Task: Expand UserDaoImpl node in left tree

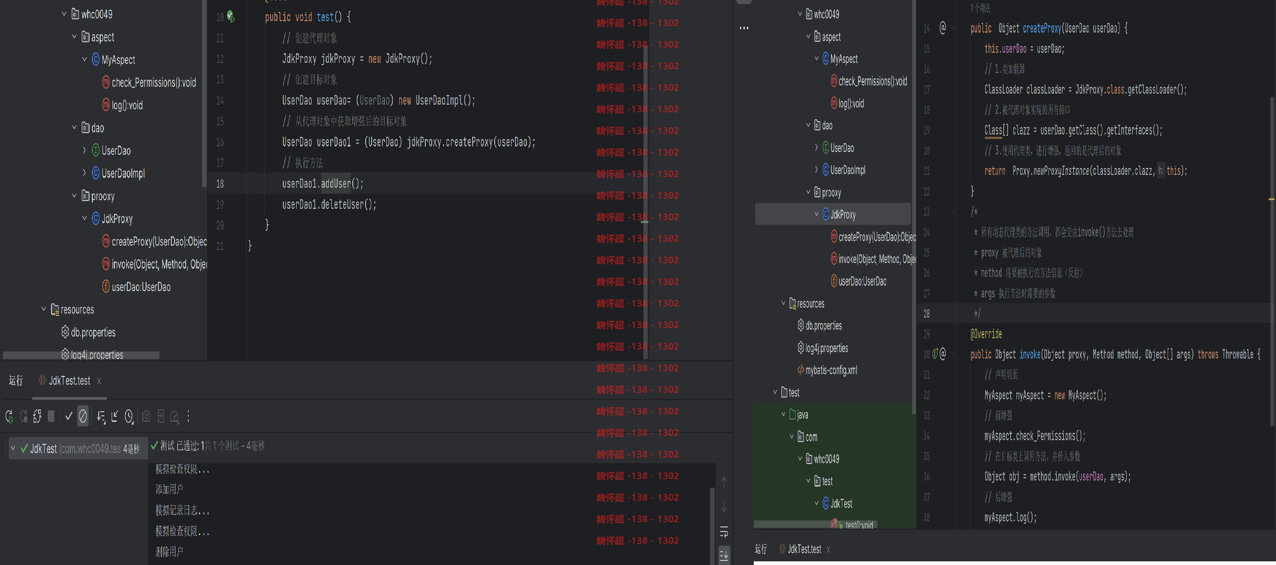Action: coord(84,173)
